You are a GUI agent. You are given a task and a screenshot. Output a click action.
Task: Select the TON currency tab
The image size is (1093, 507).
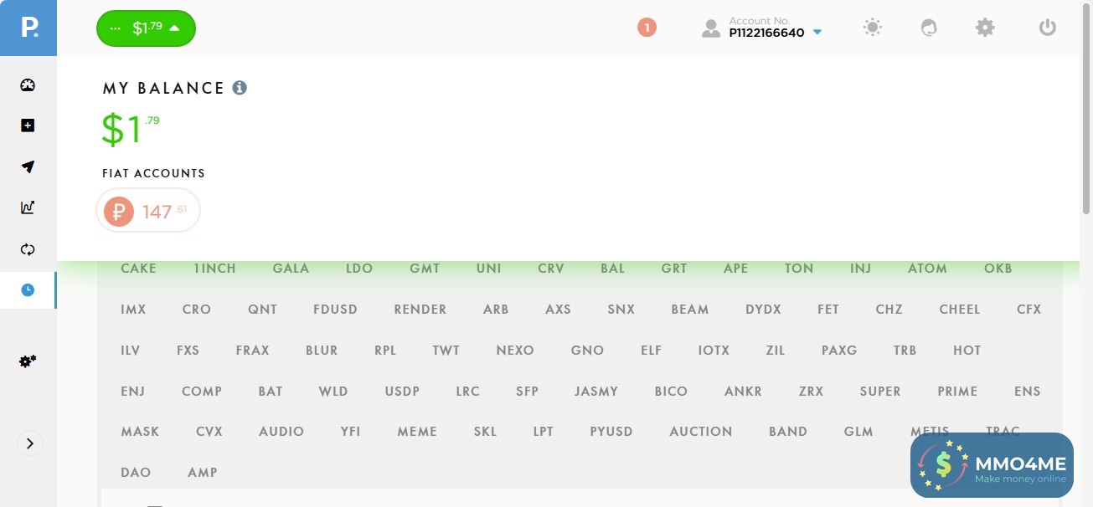click(x=799, y=269)
